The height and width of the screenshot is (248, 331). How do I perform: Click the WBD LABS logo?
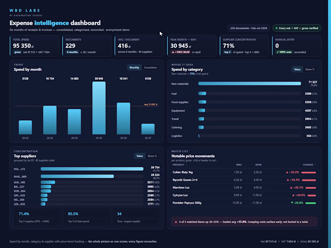[x=25, y=10]
